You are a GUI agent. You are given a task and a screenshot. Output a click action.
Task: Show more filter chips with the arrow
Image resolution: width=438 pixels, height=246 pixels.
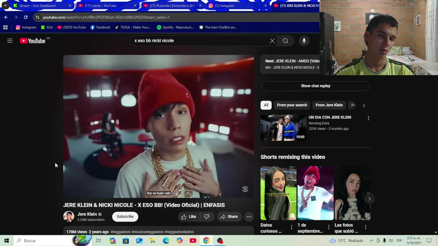click(x=364, y=106)
